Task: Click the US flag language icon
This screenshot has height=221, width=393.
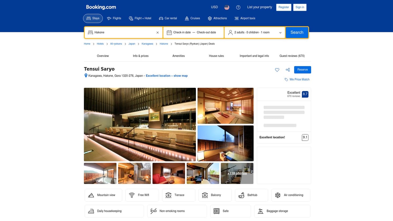Action: [x=226, y=7]
